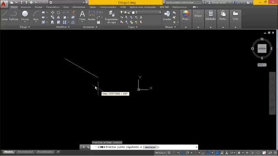The width and height of the screenshot is (278, 156).
Task: Expand the Capas panel
Action: click(x=133, y=27)
